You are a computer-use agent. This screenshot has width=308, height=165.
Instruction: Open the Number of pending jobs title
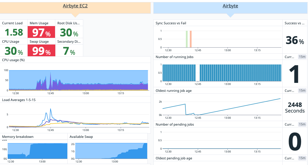tap(175, 124)
